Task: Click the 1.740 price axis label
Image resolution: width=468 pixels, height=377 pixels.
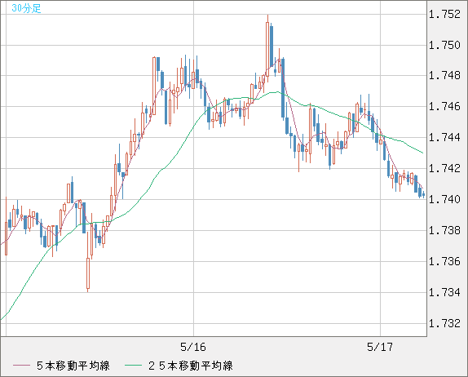Action: point(444,199)
